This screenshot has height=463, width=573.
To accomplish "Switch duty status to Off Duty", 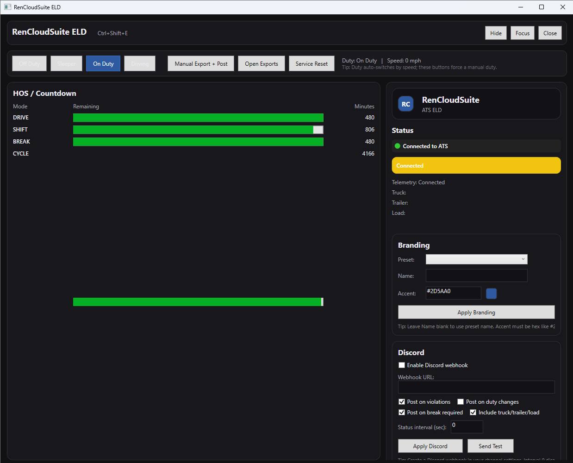I will click(x=29, y=63).
